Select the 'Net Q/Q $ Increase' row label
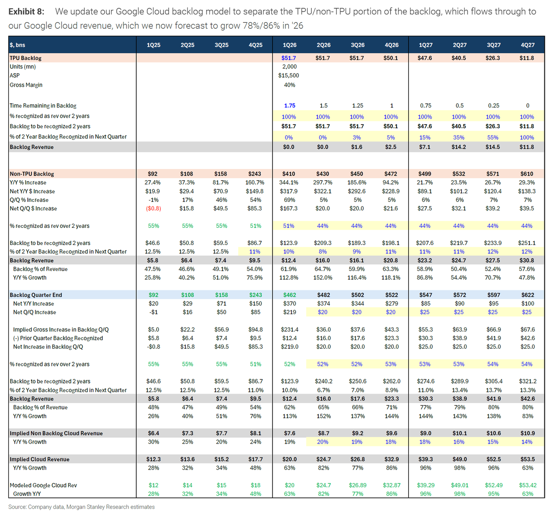The width and height of the screenshot is (556, 515). [33, 208]
